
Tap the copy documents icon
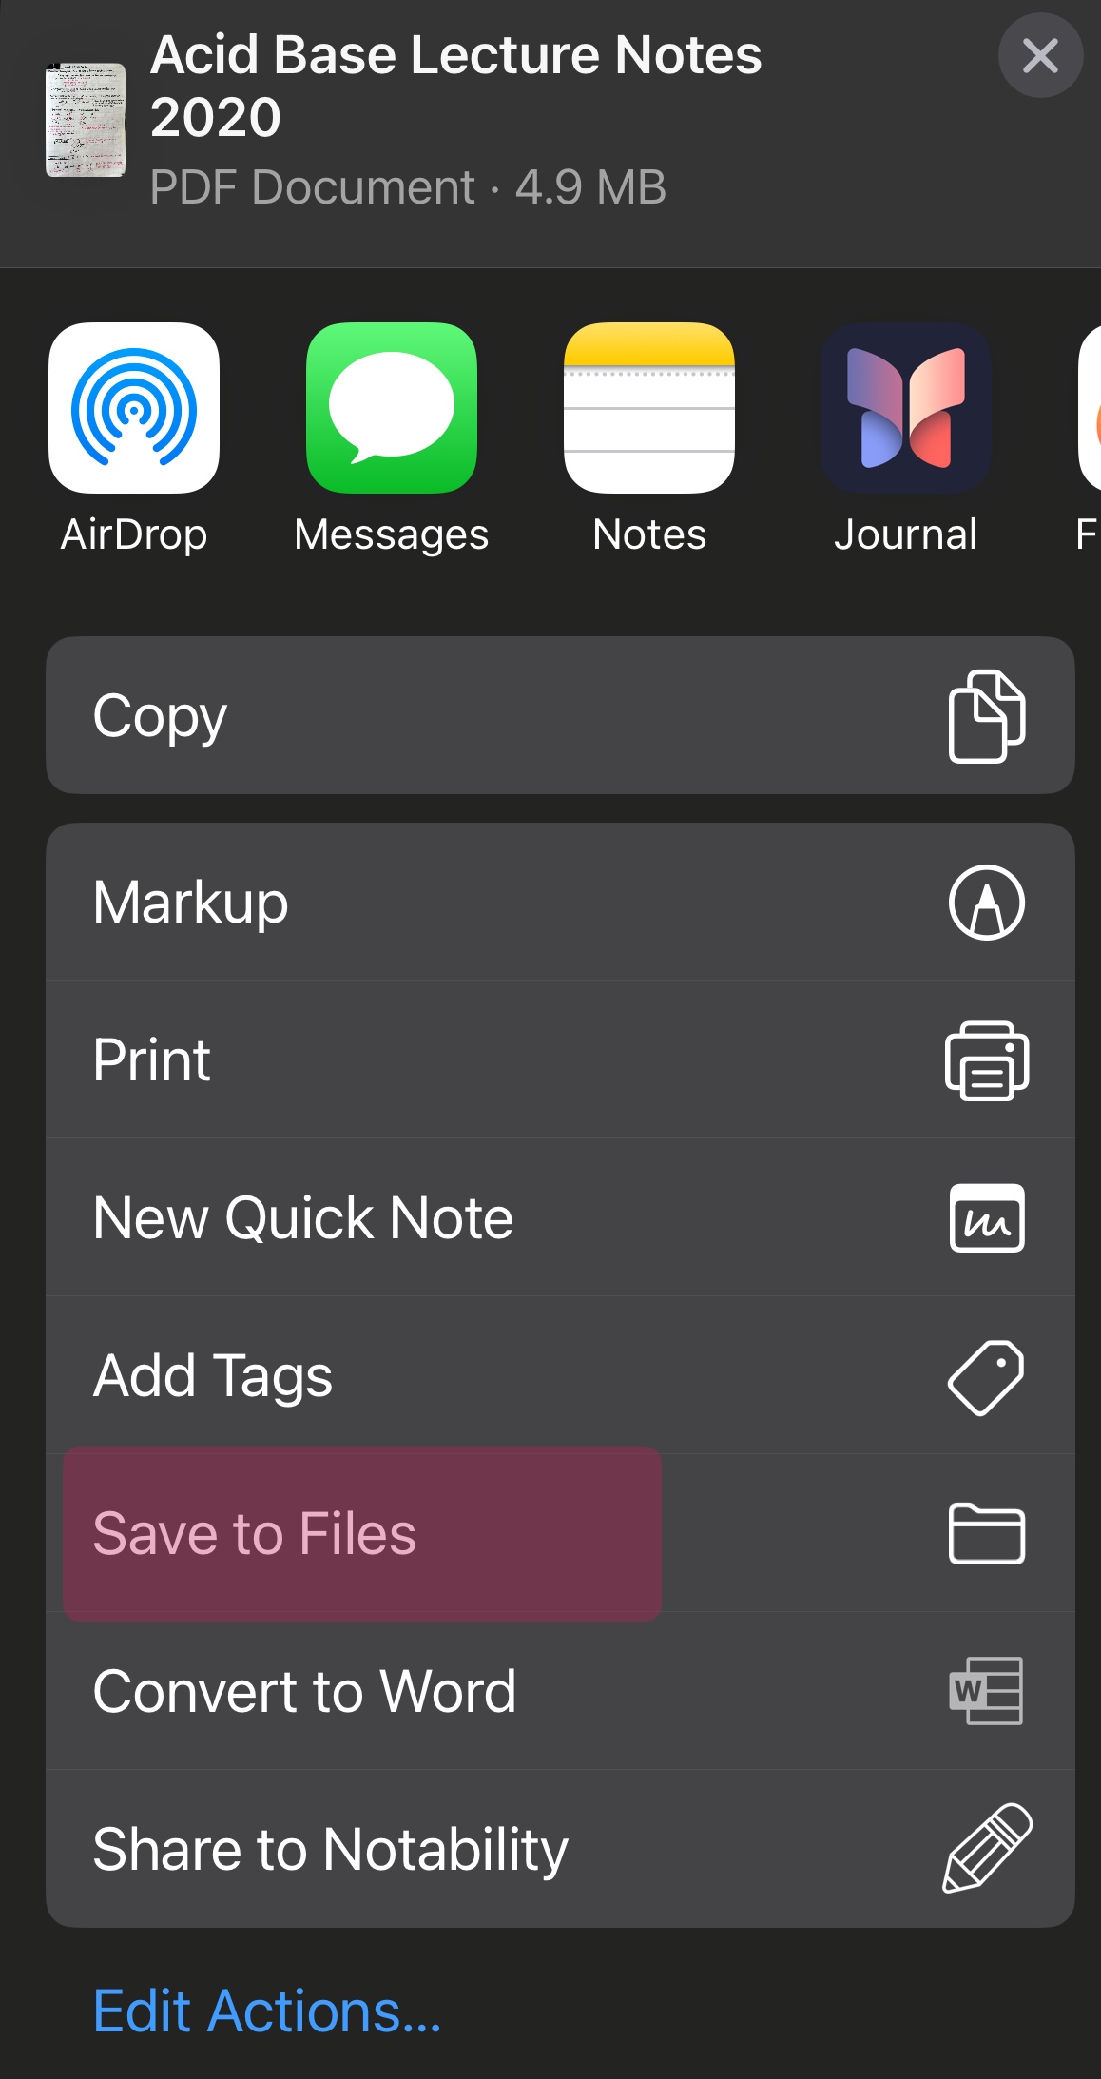point(987,716)
